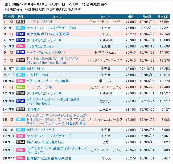Viewport: 173px width, 164px height.
Task: Click the DS badge beside 世界樹の迷宮III
Action: pyautogui.click(x=21, y=158)
